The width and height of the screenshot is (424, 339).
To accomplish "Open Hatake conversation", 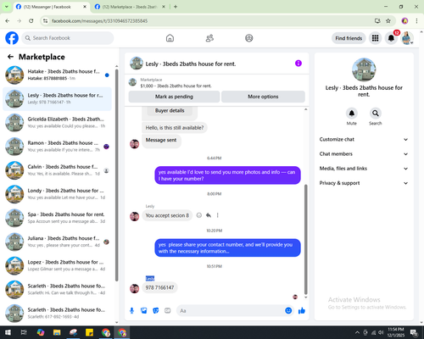I will click(x=58, y=75).
